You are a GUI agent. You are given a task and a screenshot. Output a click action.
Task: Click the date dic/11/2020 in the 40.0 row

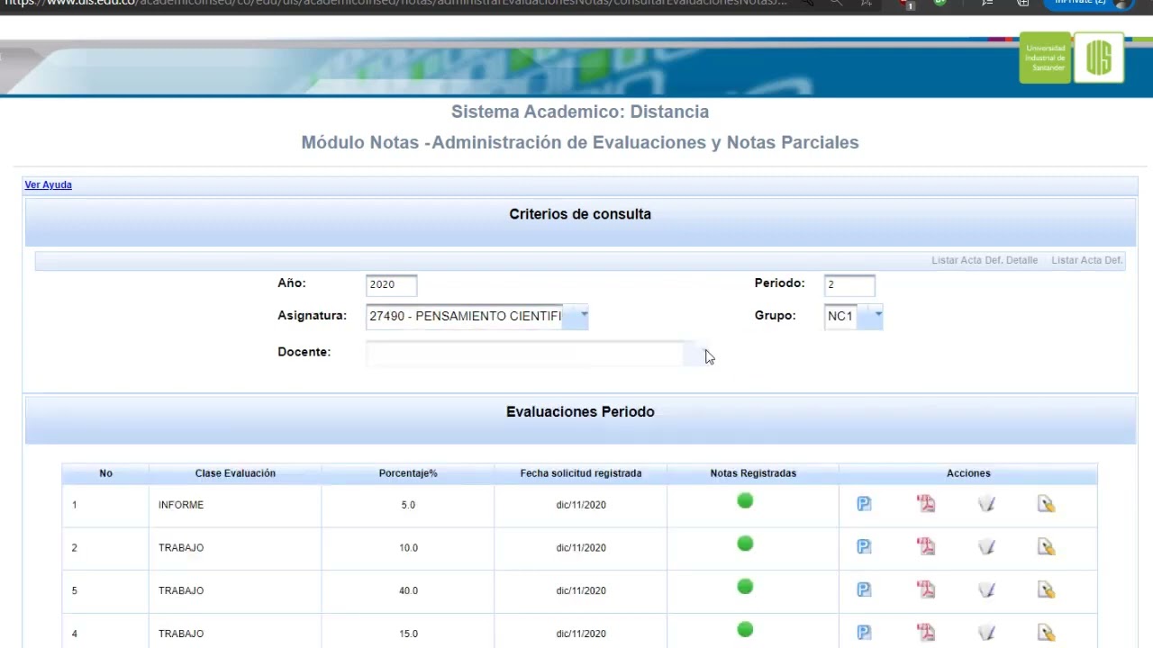click(581, 591)
